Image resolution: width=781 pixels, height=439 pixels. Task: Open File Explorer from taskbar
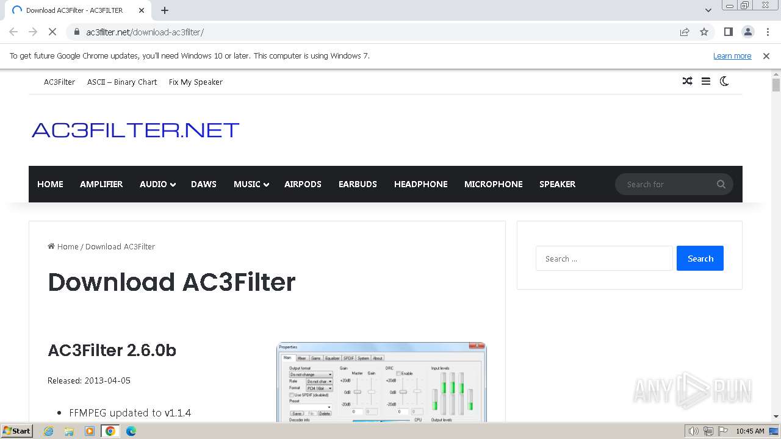click(x=69, y=431)
